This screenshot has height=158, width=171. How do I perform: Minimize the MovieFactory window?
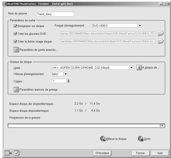(x=161, y=4)
